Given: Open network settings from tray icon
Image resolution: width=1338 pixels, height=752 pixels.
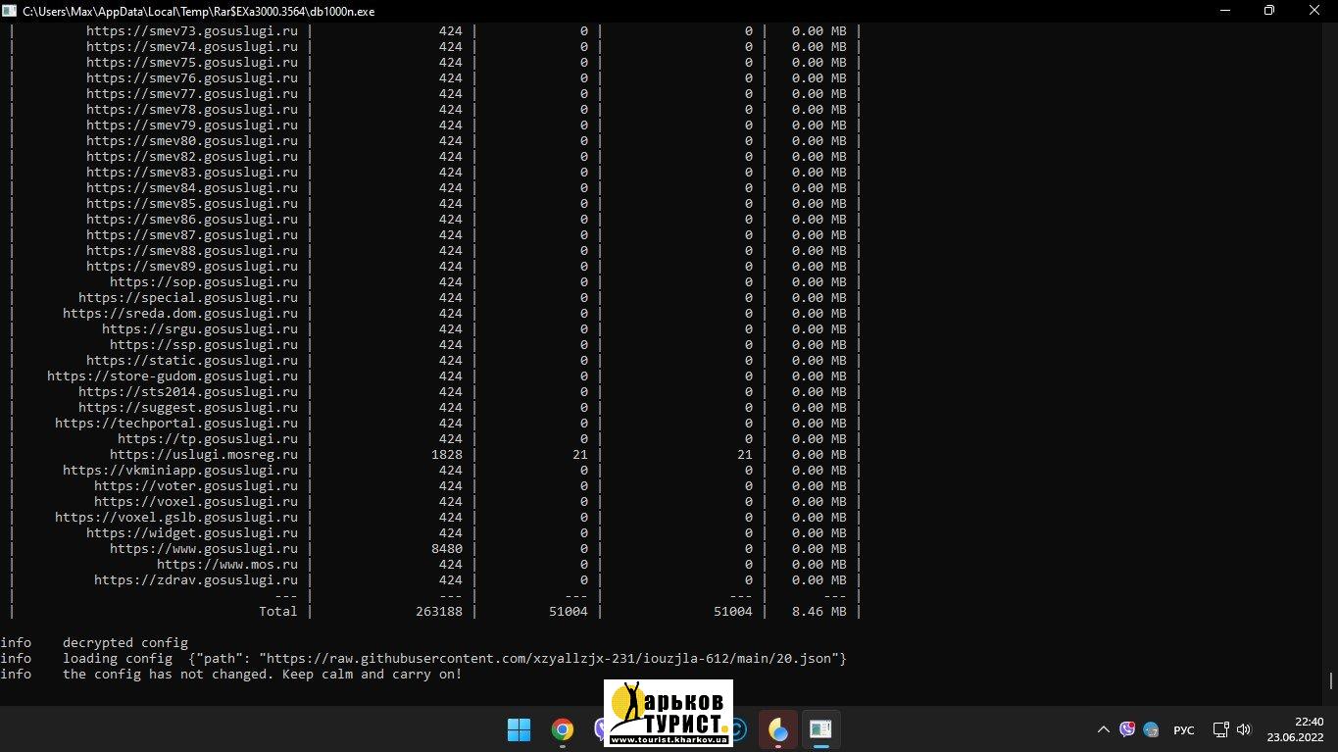Looking at the screenshot, I should [1220, 729].
